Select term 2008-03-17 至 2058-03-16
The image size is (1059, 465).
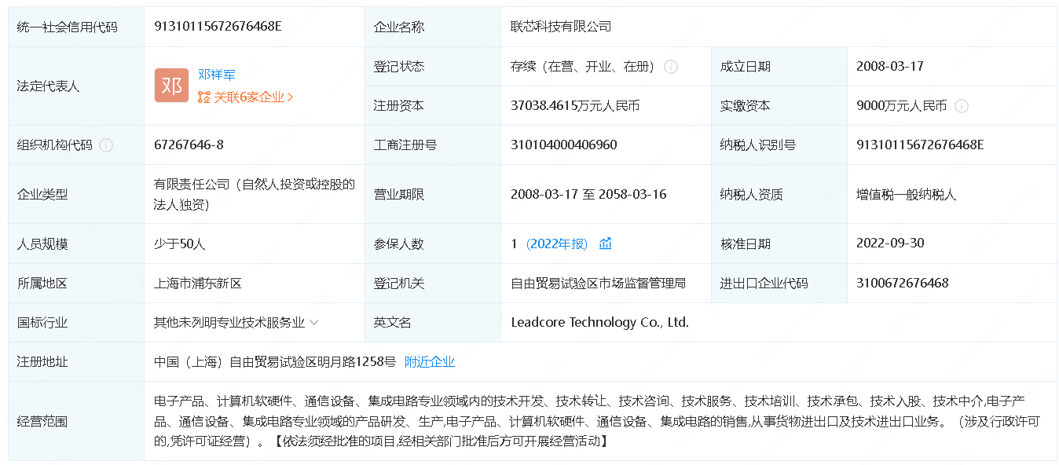(588, 195)
